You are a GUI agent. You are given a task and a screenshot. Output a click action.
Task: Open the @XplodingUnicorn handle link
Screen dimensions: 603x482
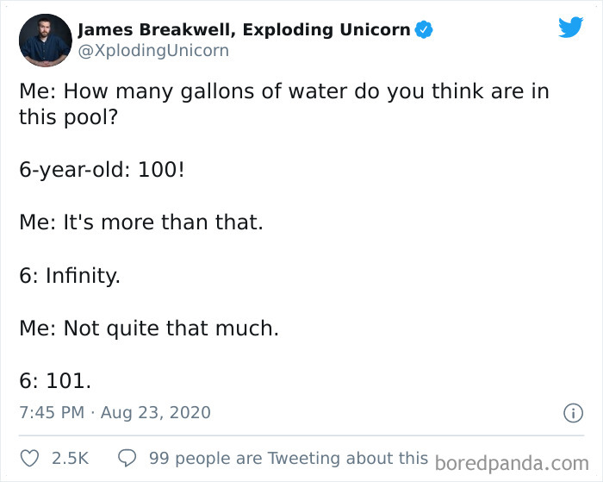[153, 50]
